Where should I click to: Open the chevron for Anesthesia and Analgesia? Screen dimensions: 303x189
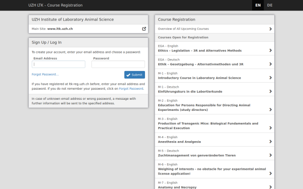(x=271, y=142)
